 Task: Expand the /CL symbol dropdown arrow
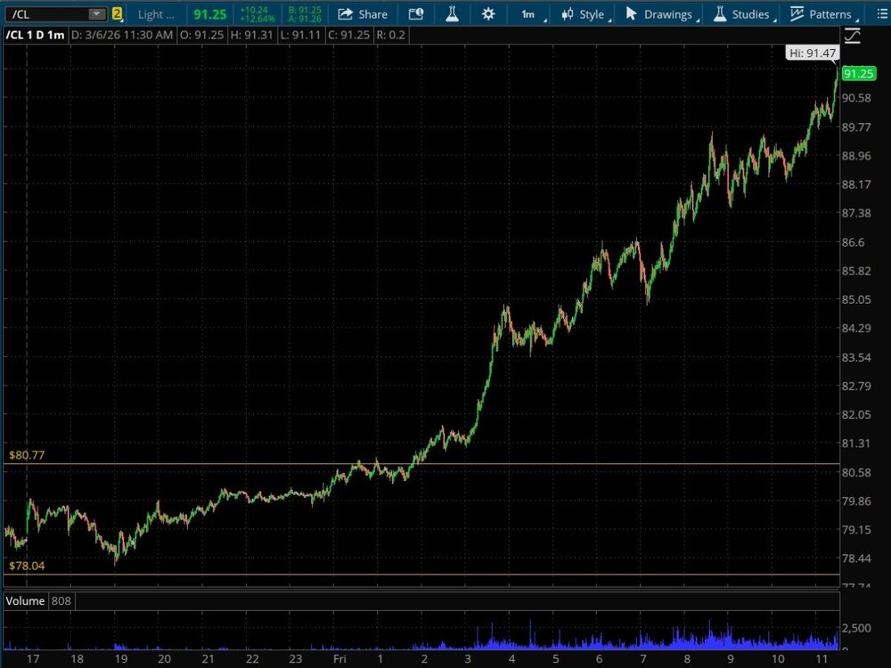(95, 14)
